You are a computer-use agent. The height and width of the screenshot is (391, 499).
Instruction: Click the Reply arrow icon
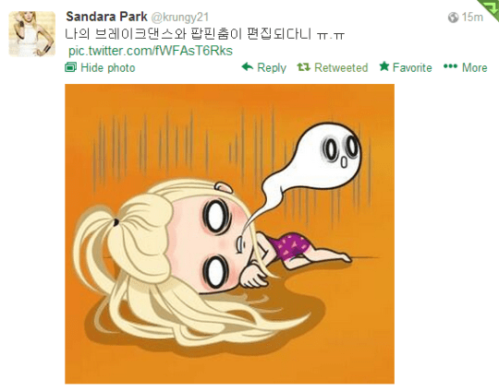coord(248,66)
